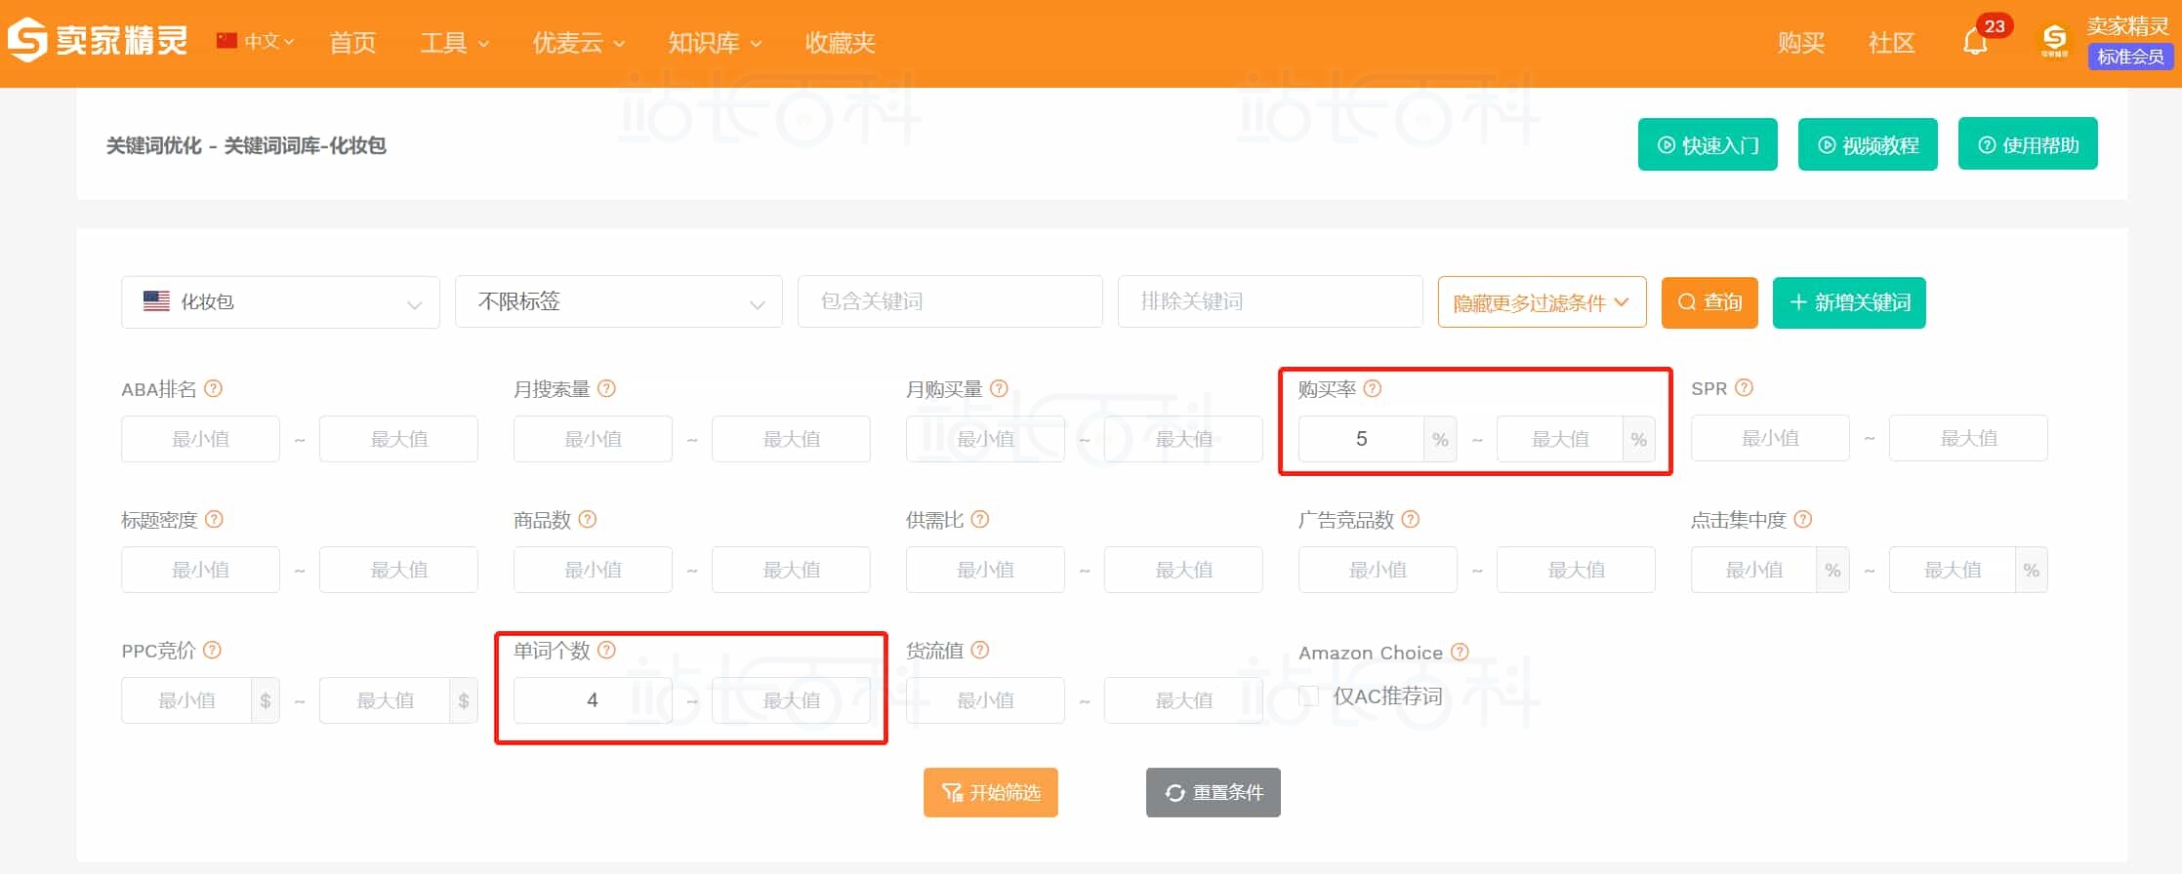Focus the 货流值 最大值 field
The height and width of the screenshot is (874, 2182).
click(x=1183, y=700)
